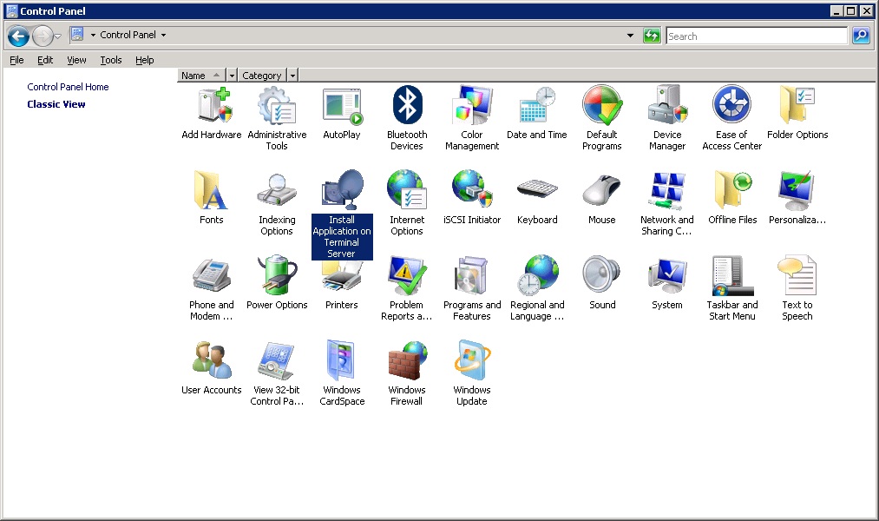
Task: Sort items by the Category column
Action: pos(262,76)
